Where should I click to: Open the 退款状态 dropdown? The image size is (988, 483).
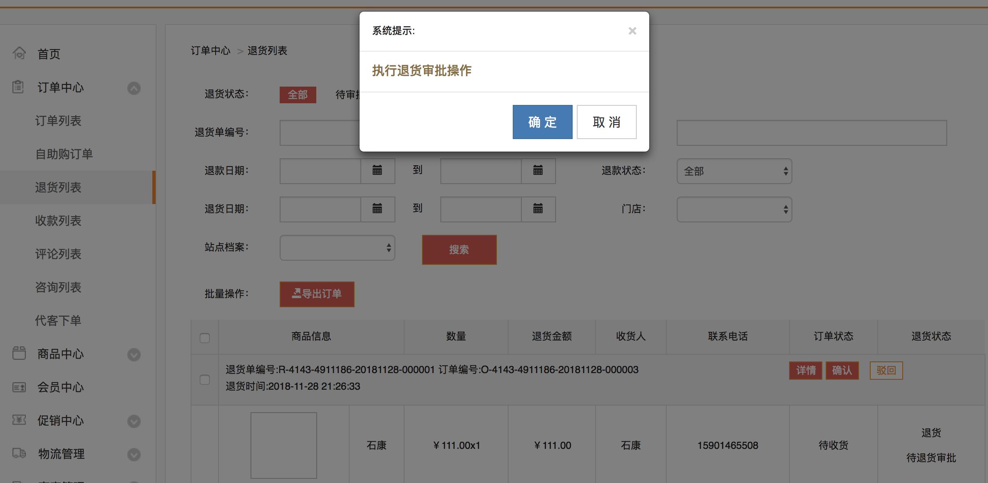pyautogui.click(x=734, y=171)
